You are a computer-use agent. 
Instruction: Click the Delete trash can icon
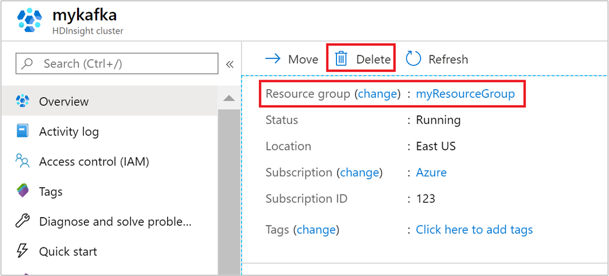(x=341, y=59)
